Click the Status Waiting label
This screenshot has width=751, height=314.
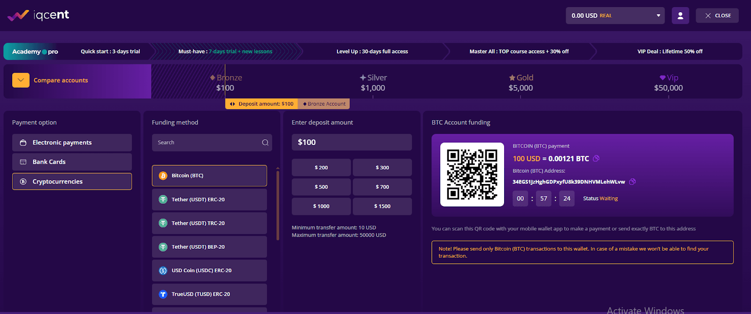click(x=600, y=199)
